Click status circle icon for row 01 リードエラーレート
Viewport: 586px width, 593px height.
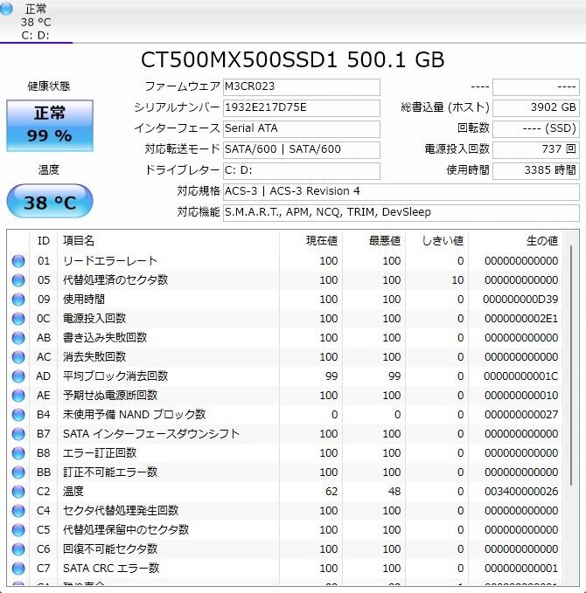(18, 261)
